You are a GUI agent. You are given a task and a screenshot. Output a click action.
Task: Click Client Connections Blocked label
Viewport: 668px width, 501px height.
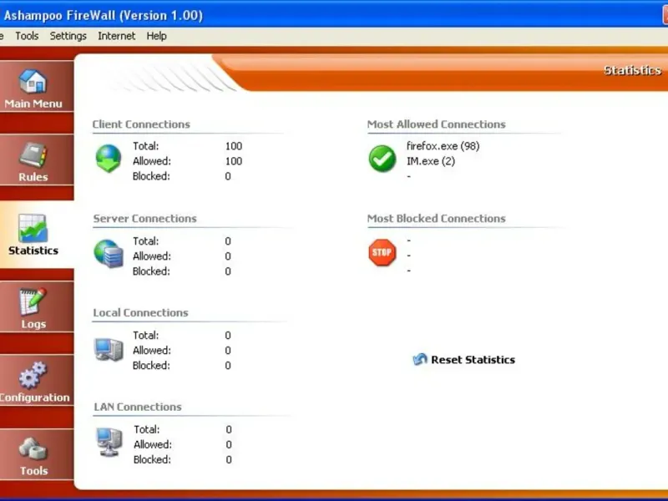click(151, 176)
